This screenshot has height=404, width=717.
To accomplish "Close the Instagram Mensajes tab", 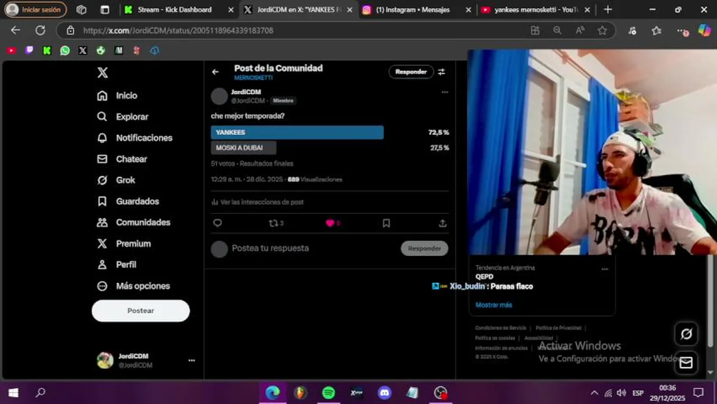I will pyautogui.click(x=468, y=10).
